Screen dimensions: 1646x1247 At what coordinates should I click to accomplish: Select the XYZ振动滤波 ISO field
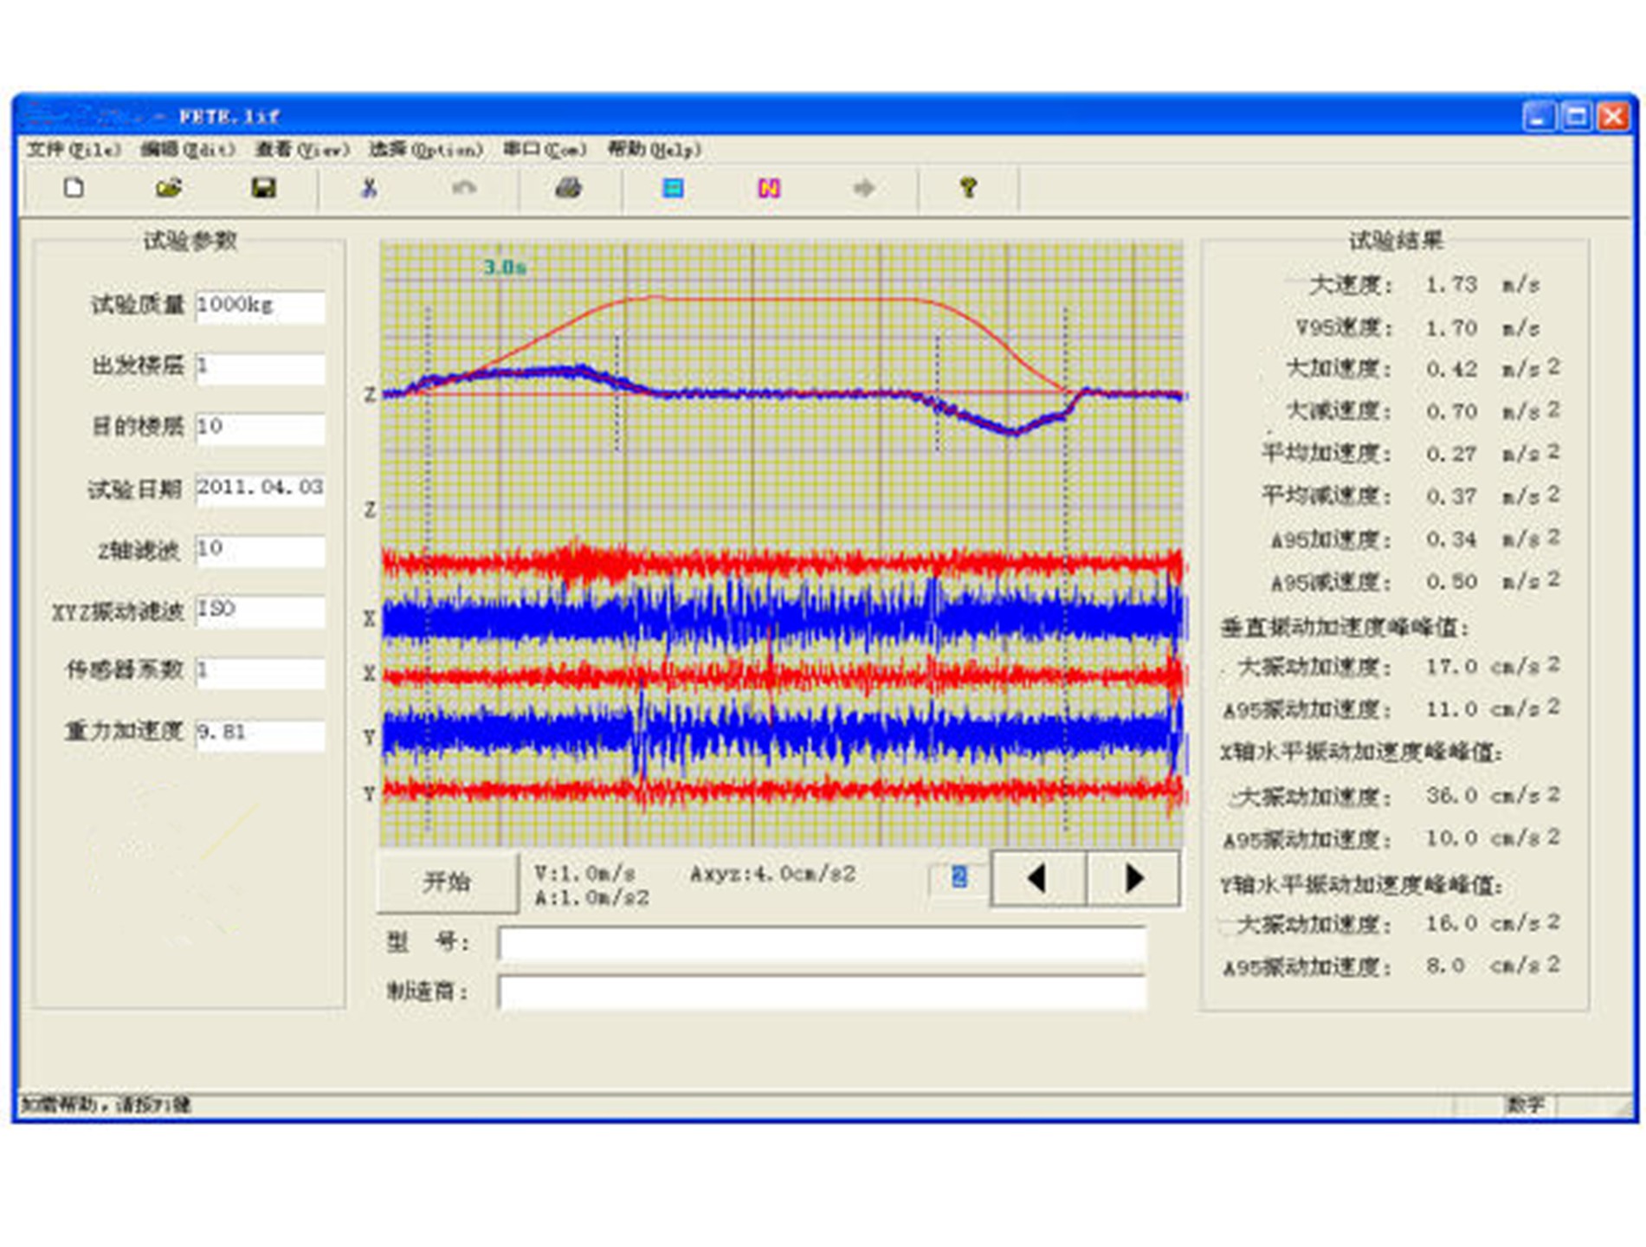point(260,611)
